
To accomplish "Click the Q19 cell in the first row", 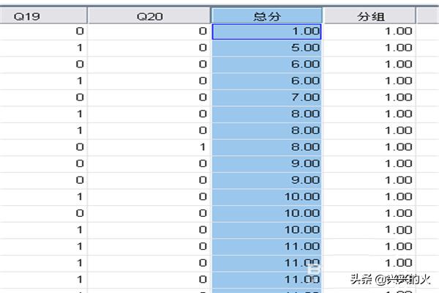I will coord(44,31).
